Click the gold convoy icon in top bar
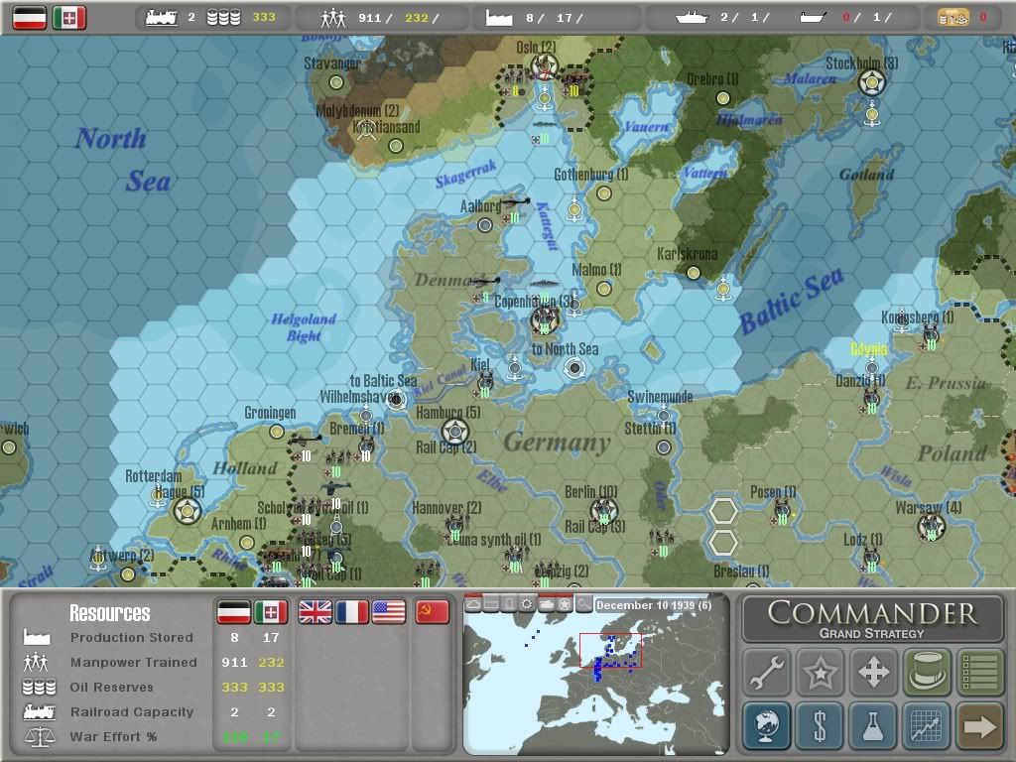1016x762 pixels. (x=953, y=18)
